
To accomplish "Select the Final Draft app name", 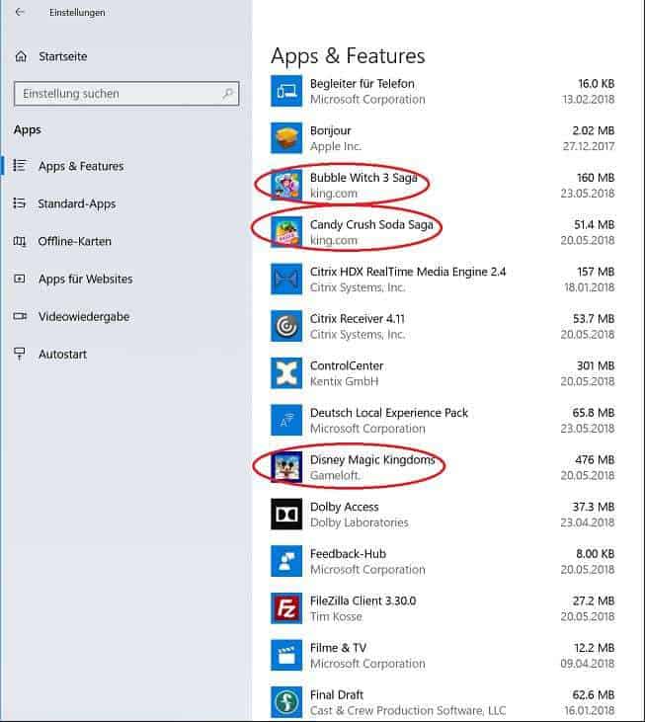I will point(337,694).
